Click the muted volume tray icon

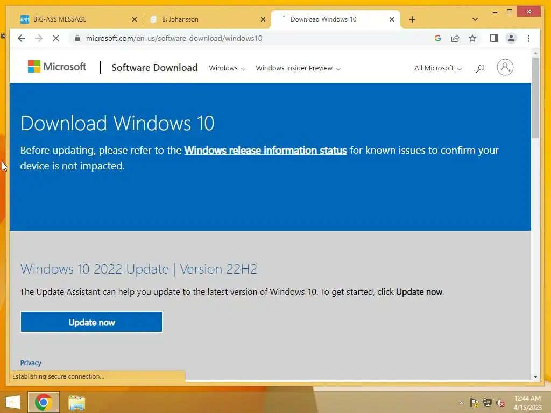click(500, 403)
